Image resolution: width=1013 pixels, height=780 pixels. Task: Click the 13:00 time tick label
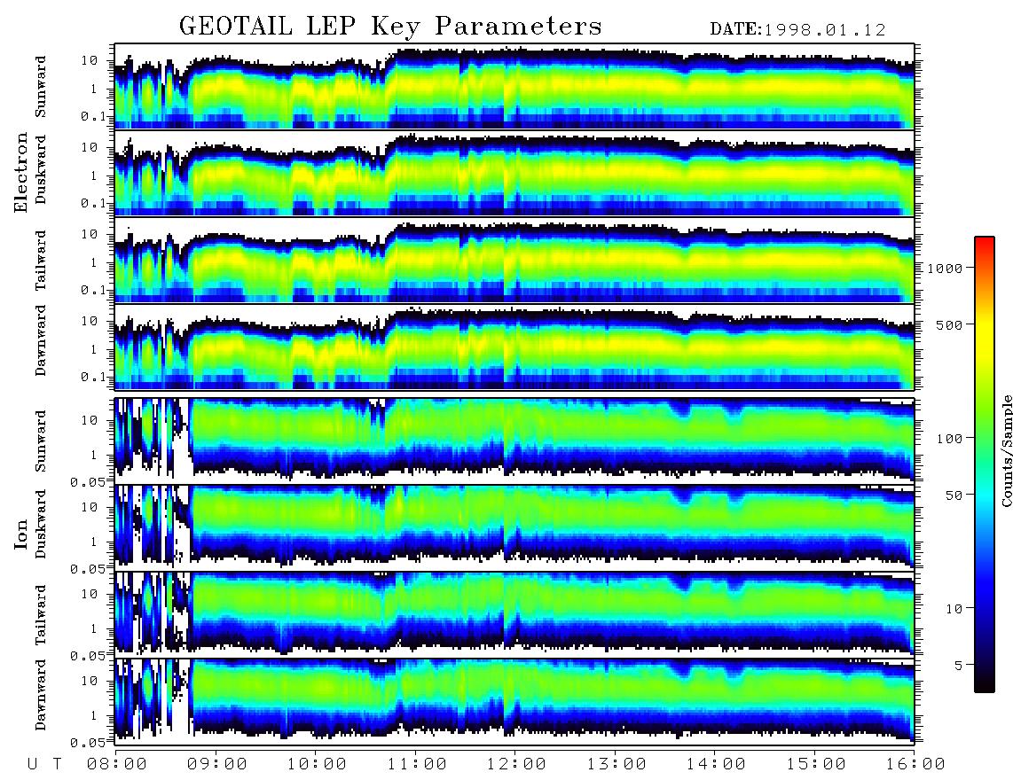616,765
